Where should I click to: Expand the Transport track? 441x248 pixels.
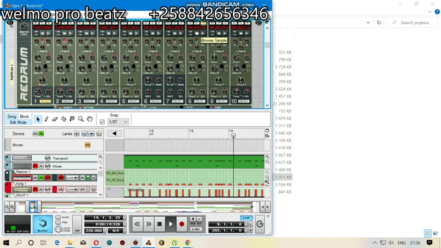7,158
